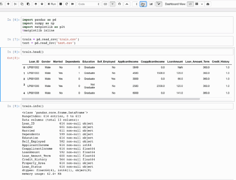Save the notebook with the floppy disk icon
236x180 pixels.
[2, 4]
